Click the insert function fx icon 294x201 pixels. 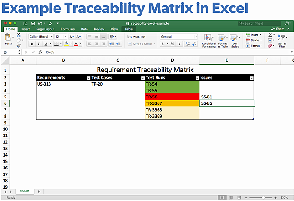coord(40,52)
